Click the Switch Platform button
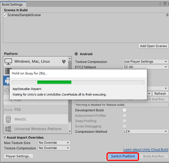This screenshot has height=163, width=169. (123, 156)
